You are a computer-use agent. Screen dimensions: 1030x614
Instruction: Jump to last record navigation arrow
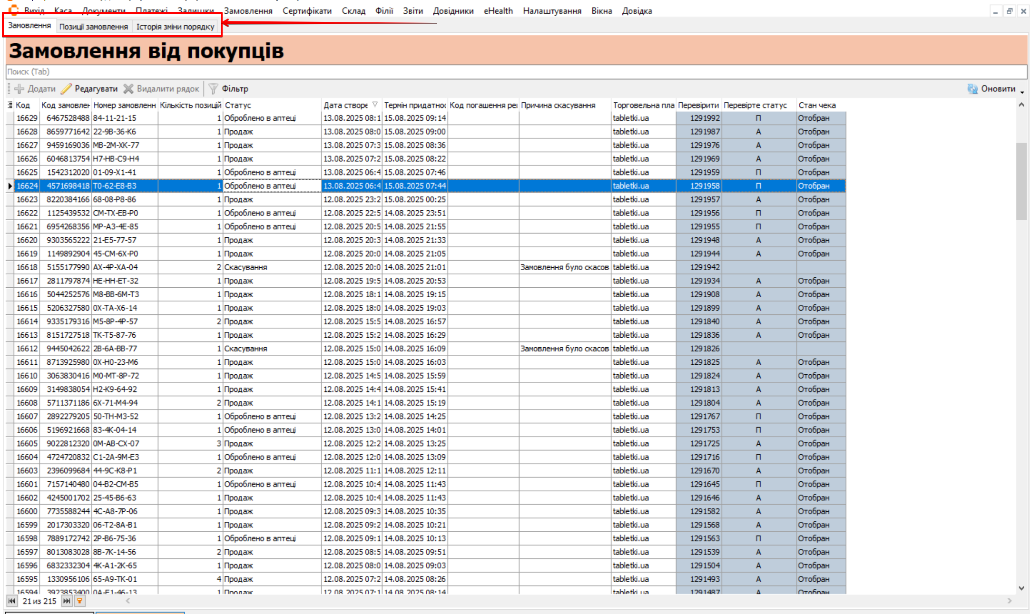click(67, 601)
